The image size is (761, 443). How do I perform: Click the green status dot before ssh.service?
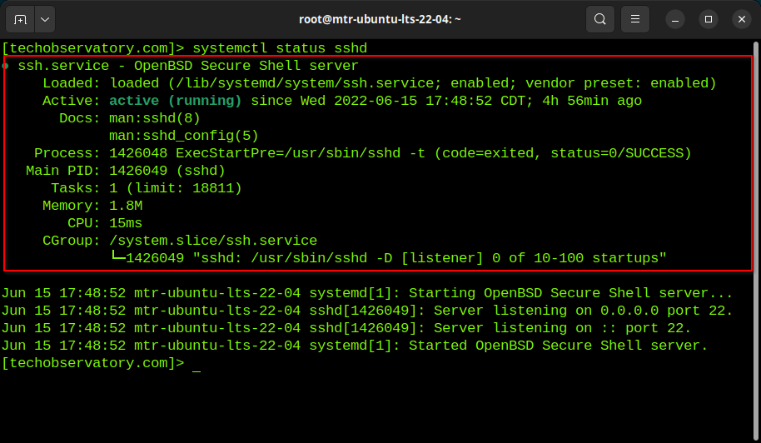5,66
